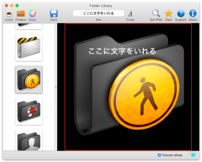Select the black folder with user silhouette thumbnail
Screen dimensions: 202x162
click(29, 140)
